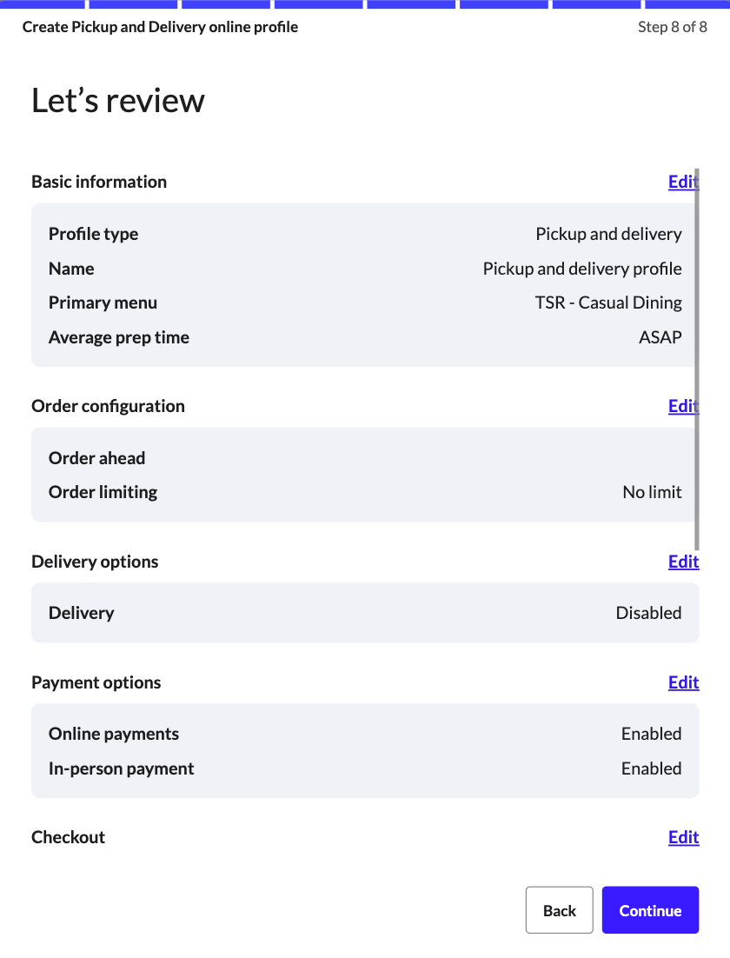Edit the Delivery options section
The height and width of the screenshot is (958, 730).
pos(683,562)
